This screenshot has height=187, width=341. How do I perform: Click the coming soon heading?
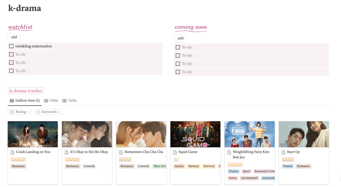click(191, 27)
